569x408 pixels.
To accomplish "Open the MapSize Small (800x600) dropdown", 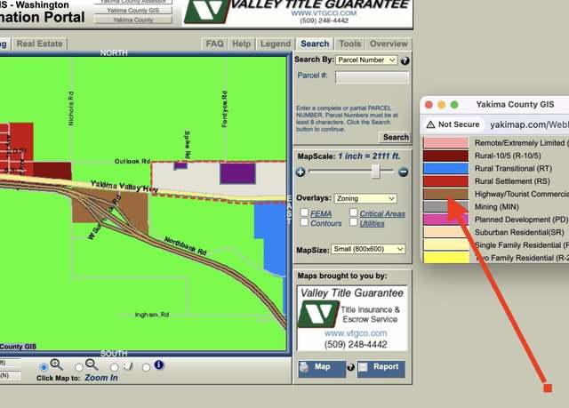I will 368,249.
